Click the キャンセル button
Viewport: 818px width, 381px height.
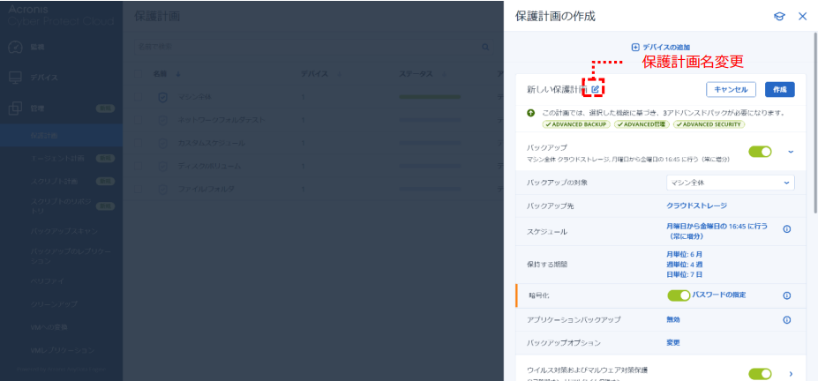731,89
